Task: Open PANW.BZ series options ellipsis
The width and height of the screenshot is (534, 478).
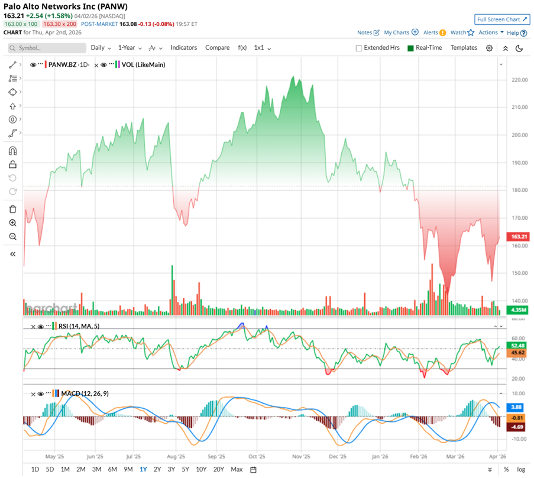Action: pos(41,64)
